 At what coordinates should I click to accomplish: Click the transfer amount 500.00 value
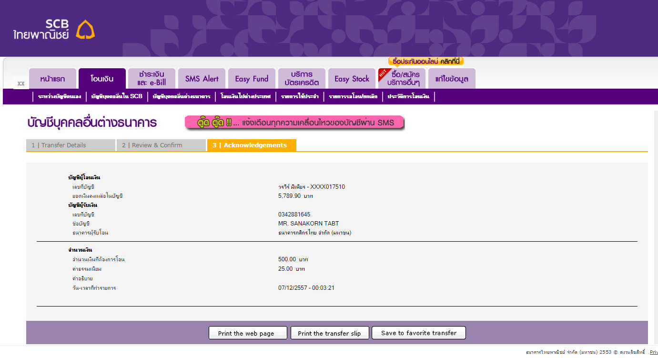[294, 259]
